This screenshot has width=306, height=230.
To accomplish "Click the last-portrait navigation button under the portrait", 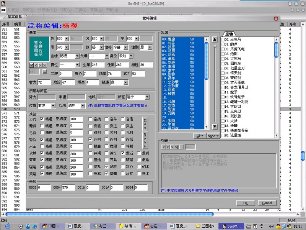I will [47, 66].
